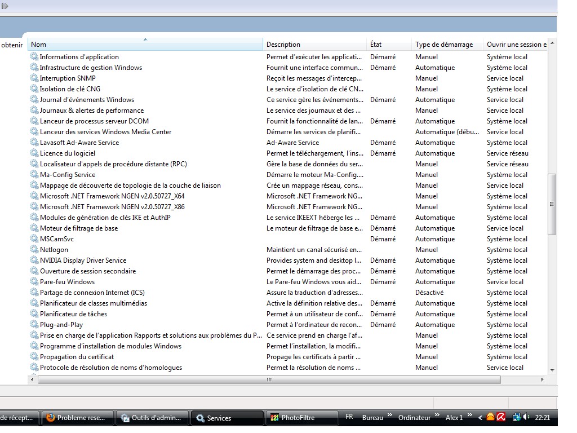Click the orange tray icon beside Kaspersky
Viewport: 577px width, 433px height.
click(x=491, y=417)
